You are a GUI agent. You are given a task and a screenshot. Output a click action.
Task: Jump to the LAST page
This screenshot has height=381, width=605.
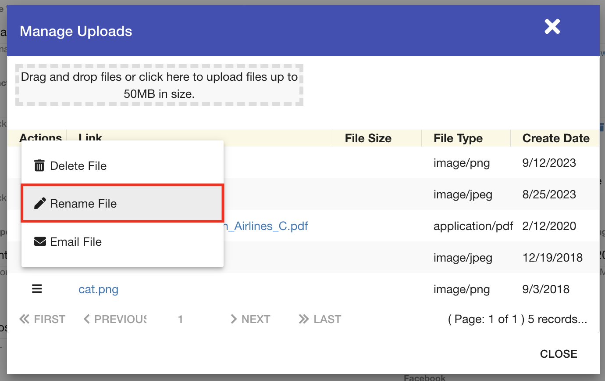tap(320, 319)
